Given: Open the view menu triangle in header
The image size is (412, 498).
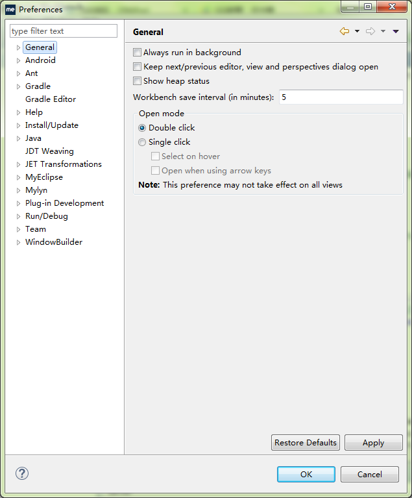Looking at the screenshot, I should [396, 31].
